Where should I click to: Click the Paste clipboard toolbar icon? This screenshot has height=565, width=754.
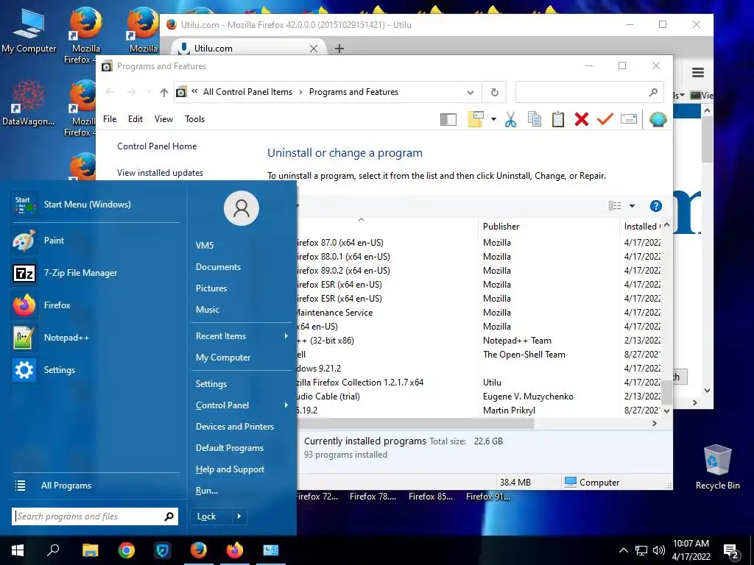tap(558, 119)
